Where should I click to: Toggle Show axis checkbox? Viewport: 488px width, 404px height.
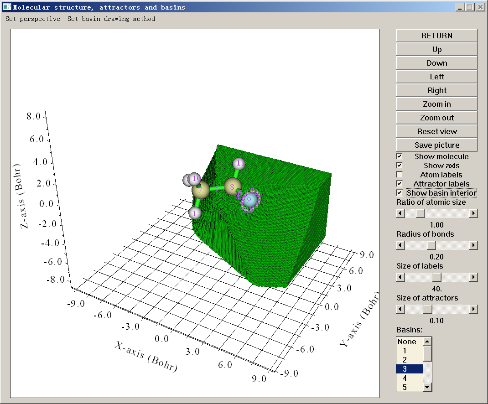[x=400, y=165]
